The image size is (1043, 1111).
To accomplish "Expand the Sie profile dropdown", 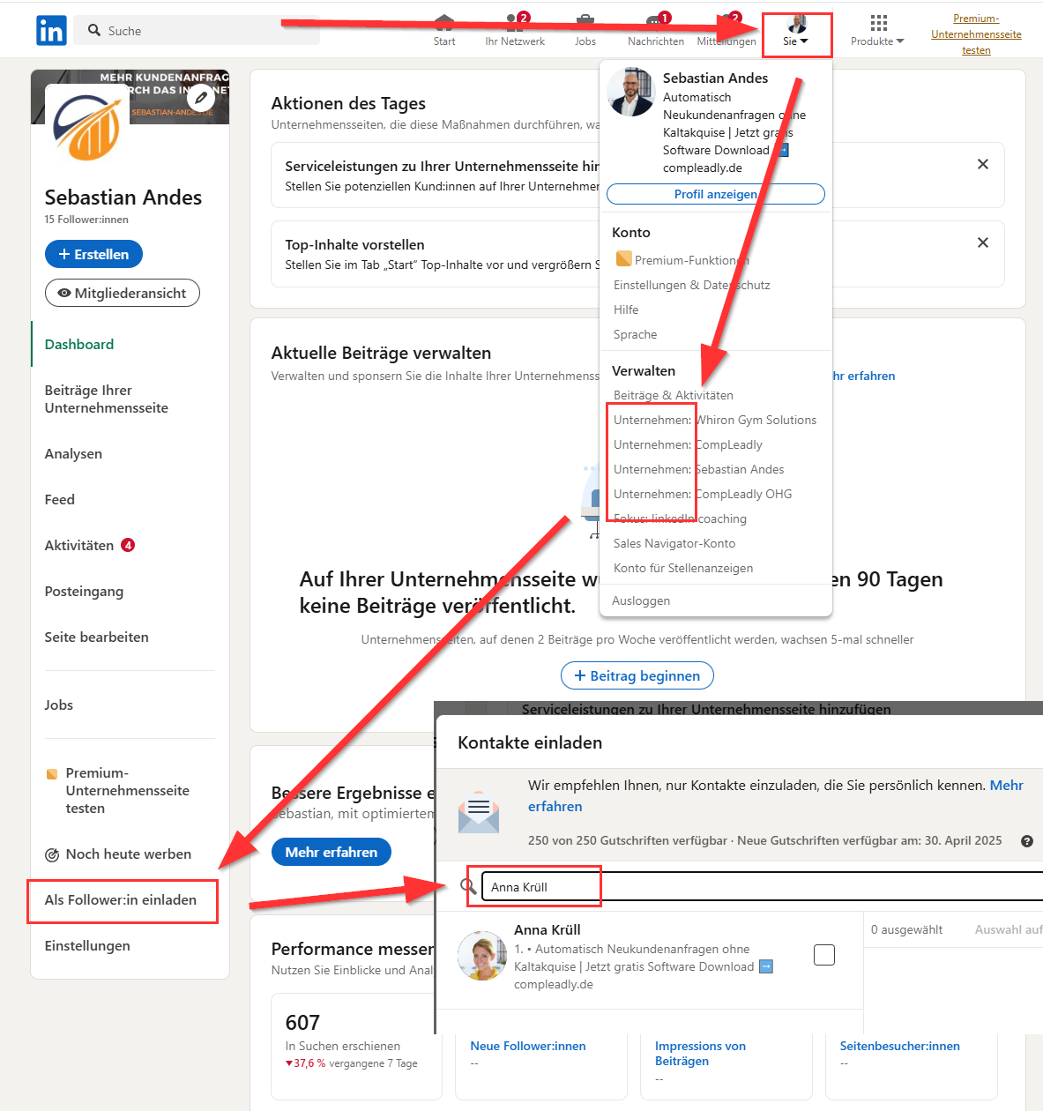I will point(796,34).
